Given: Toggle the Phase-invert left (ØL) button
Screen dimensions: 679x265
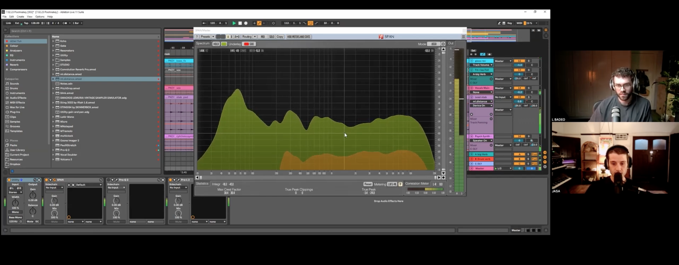Looking at the screenshot, I should pos(12,188).
